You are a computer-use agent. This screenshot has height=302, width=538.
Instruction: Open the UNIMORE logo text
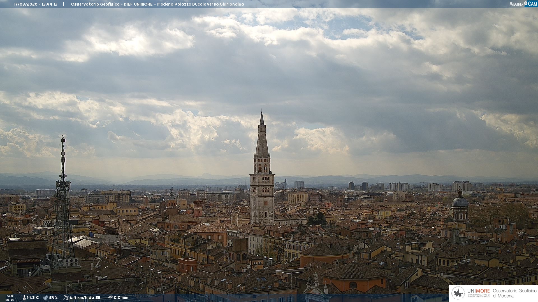click(478, 291)
